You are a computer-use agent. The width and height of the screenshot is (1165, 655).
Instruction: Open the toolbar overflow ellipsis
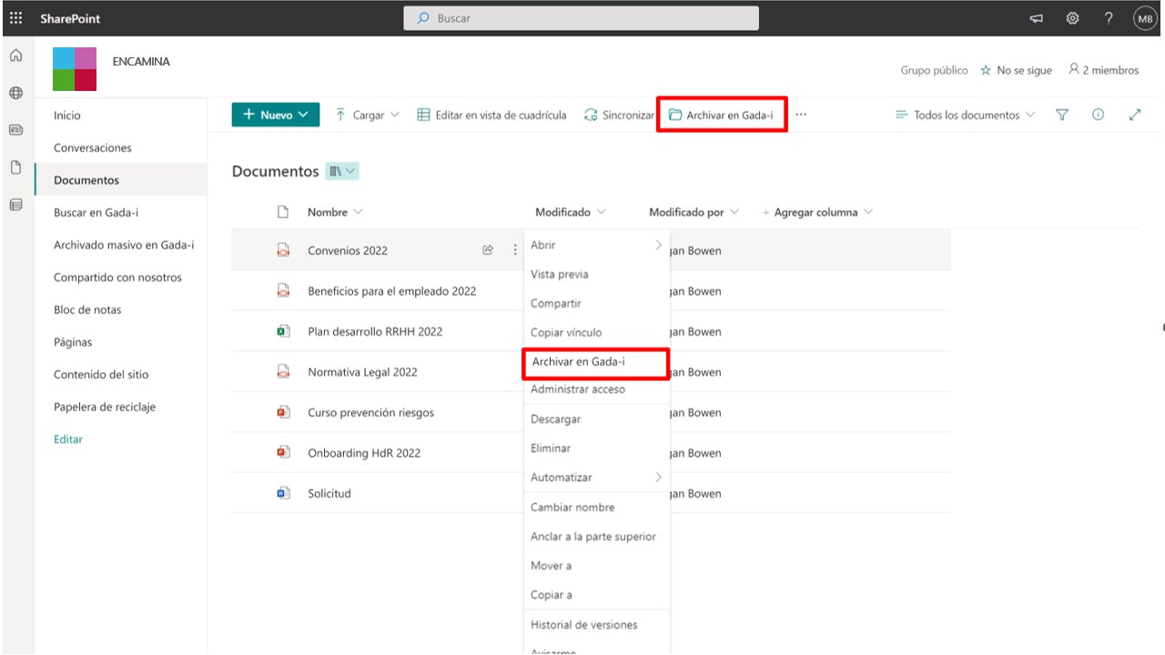pyautogui.click(x=801, y=116)
